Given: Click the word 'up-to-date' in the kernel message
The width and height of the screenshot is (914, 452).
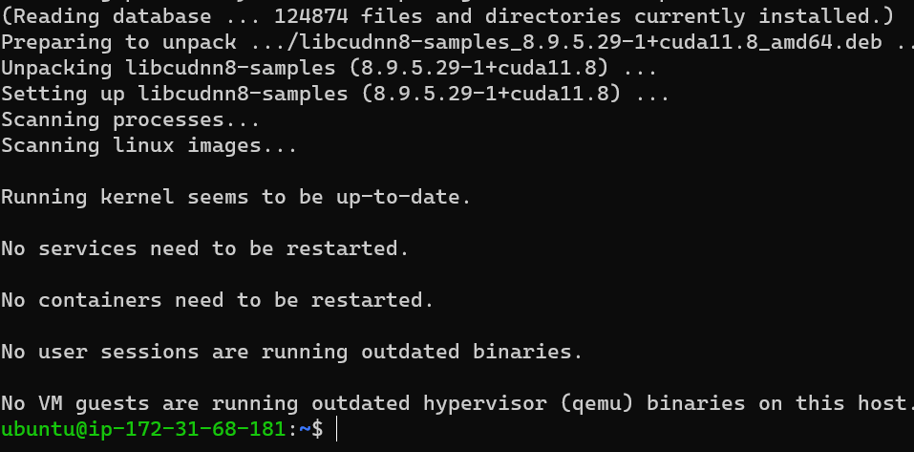Looking at the screenshot, I should pos(397,197).
